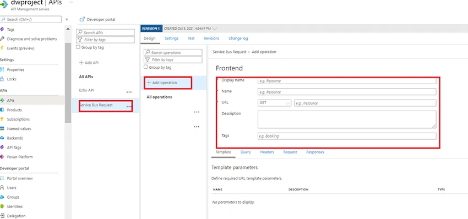468x219 pixels.
Task: Click the Properties bars icon
Action: (2, 70)
